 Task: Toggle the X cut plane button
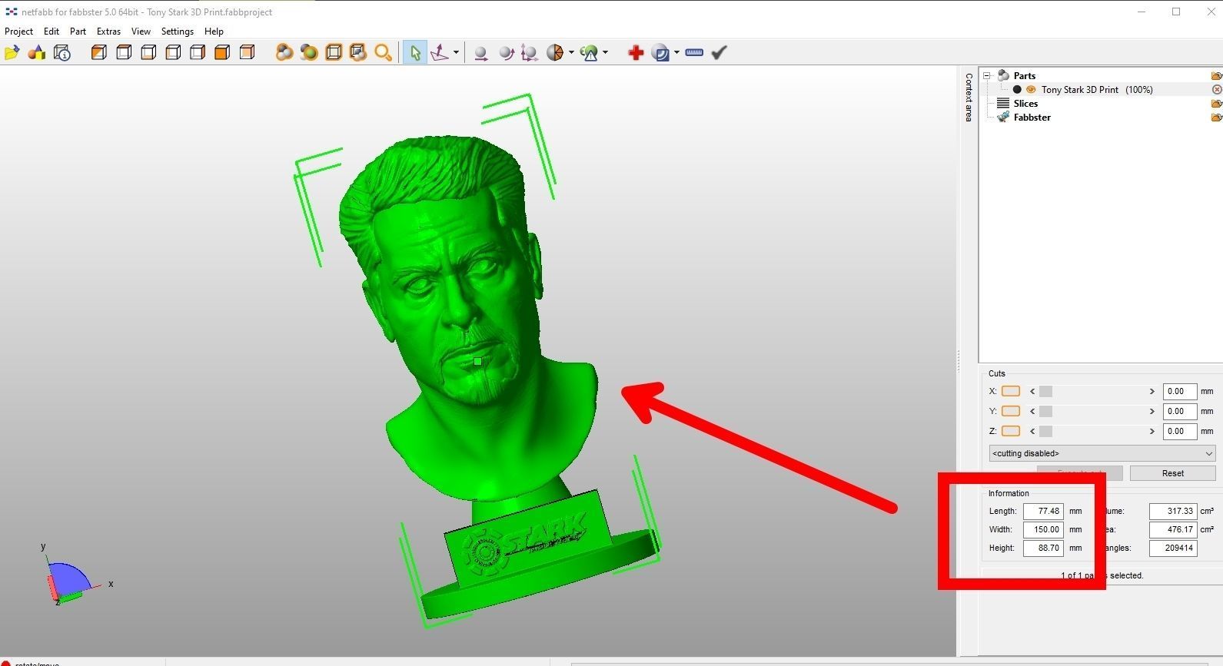tap(1011, 391)
